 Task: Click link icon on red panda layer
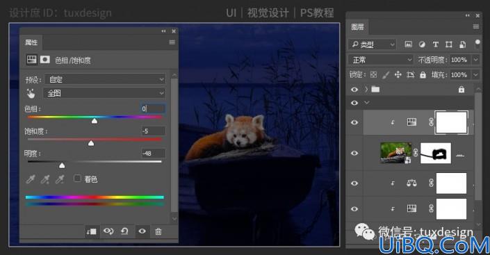(x=416, y=153)
